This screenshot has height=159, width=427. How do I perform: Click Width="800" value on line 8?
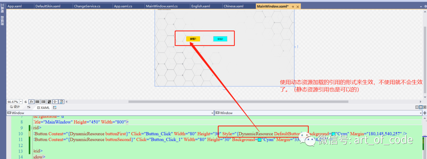[113, 122]
